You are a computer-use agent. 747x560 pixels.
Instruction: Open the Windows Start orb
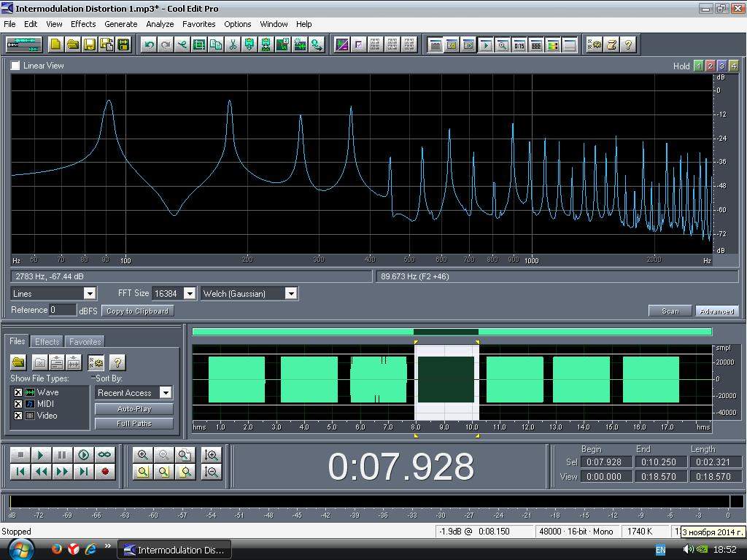pyautogui.click(x=20, y=550)
